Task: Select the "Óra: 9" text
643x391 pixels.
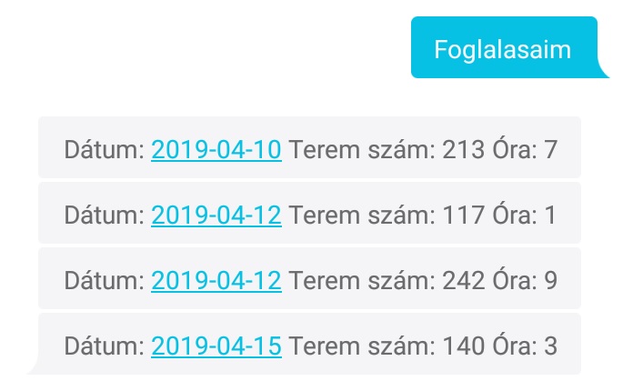Action: [x=525, y=280]
